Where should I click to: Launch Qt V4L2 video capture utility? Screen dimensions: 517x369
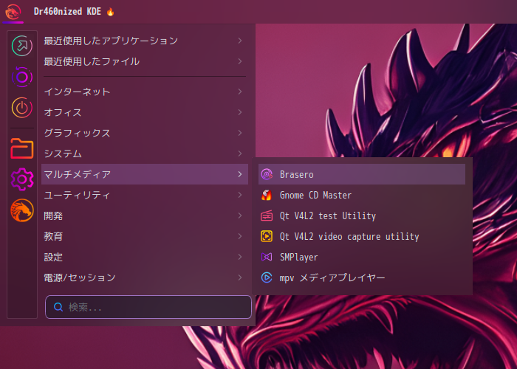362,237
